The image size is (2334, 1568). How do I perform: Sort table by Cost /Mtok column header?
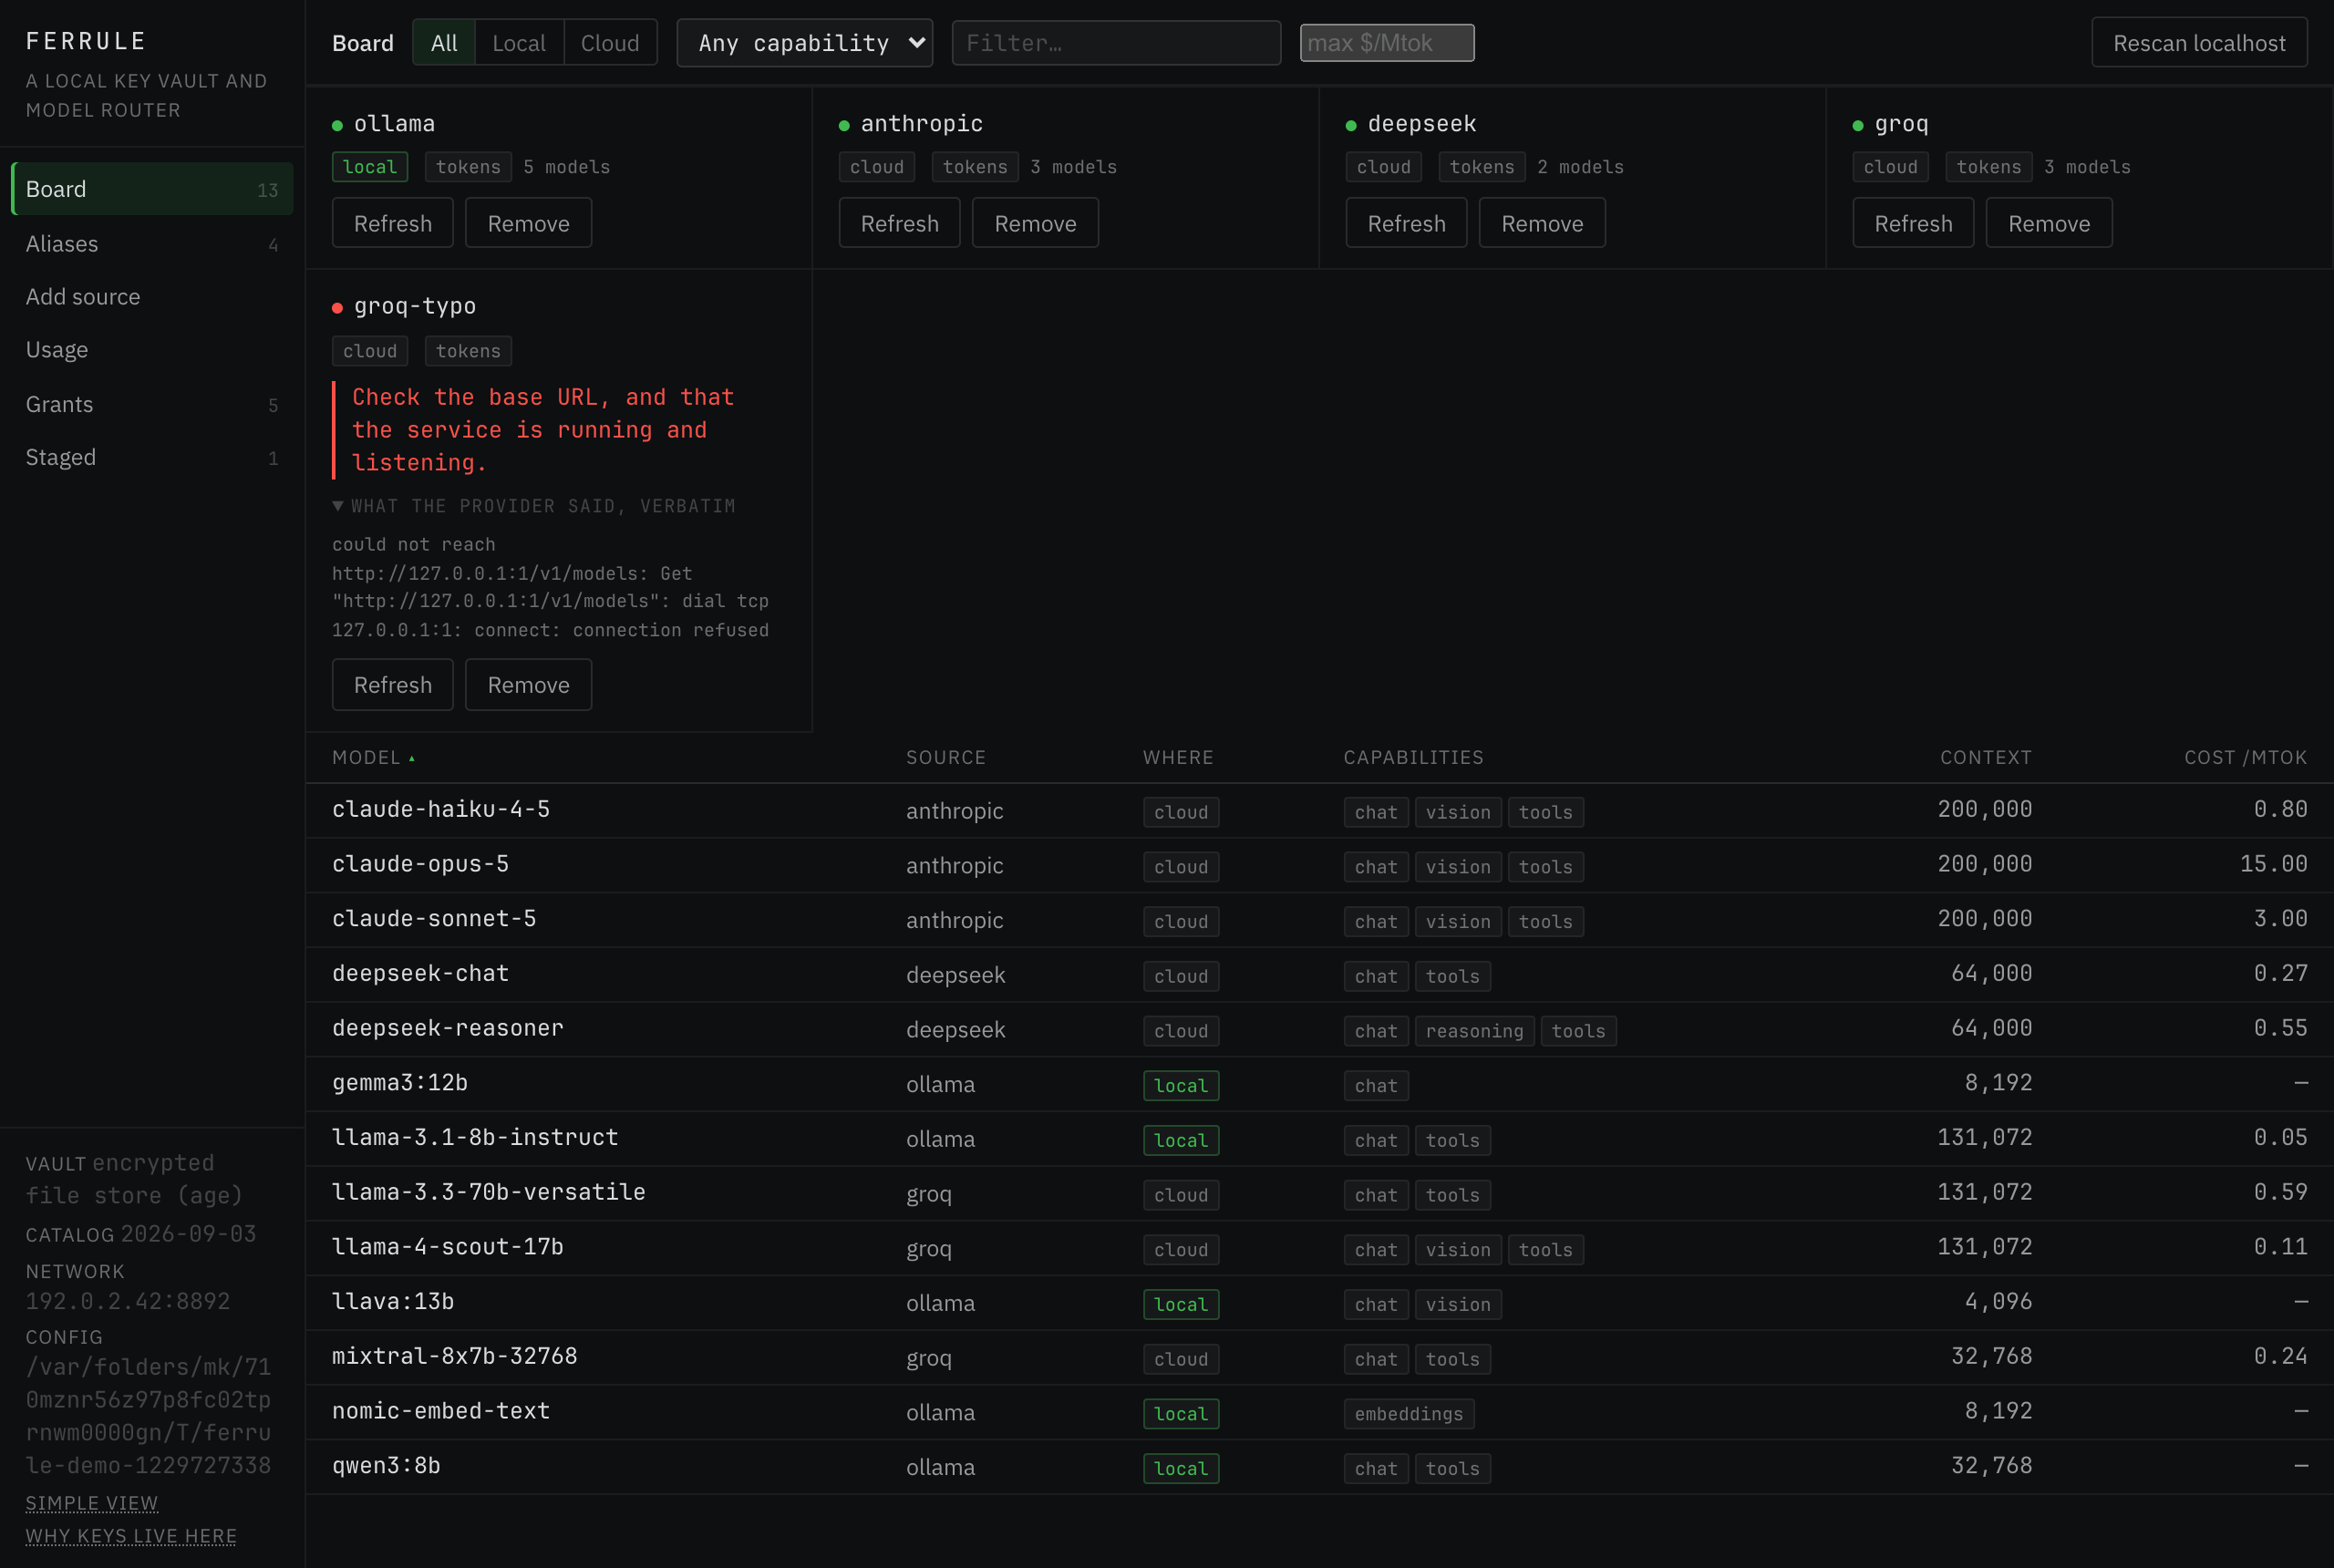point(2245,757)
